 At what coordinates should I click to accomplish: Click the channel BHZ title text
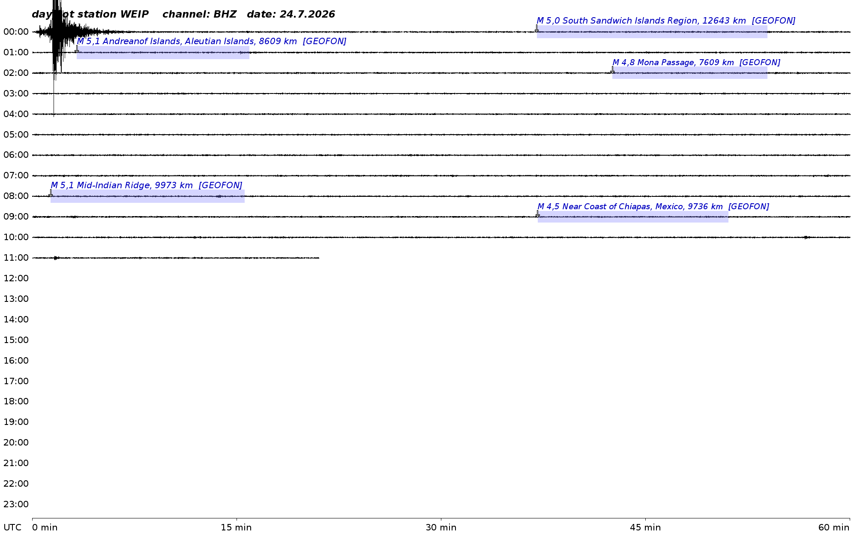pos(199,14)
